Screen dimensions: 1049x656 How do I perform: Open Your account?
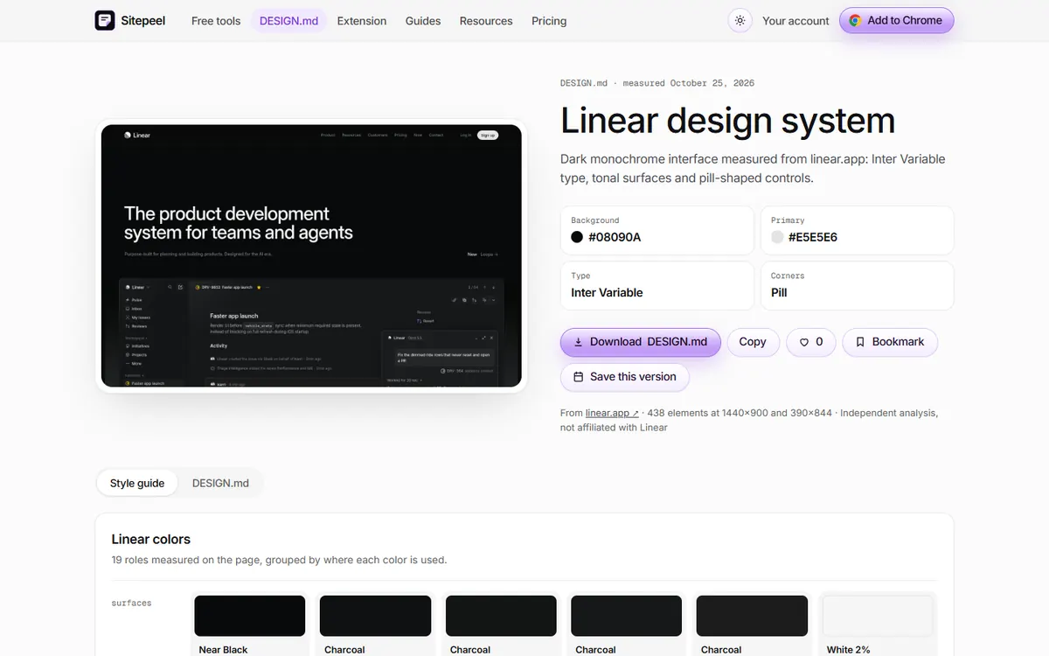click(795, 21)
